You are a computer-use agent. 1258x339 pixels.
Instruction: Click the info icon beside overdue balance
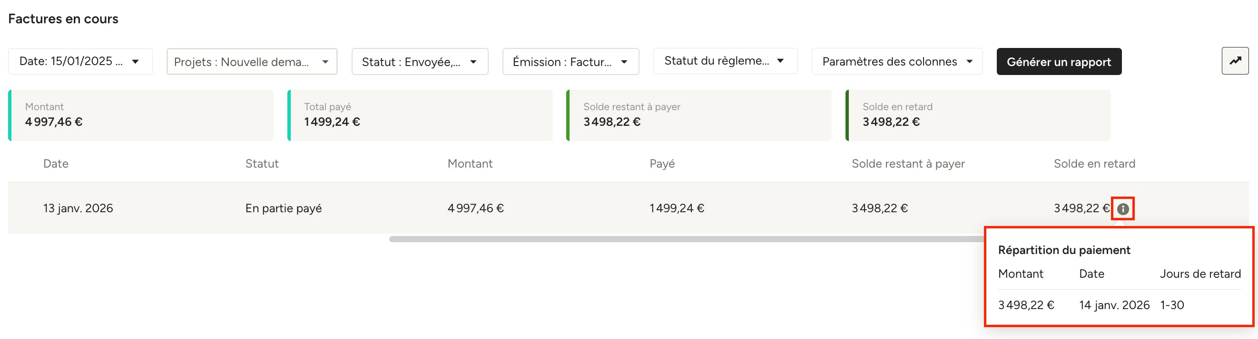point(1123,209)
